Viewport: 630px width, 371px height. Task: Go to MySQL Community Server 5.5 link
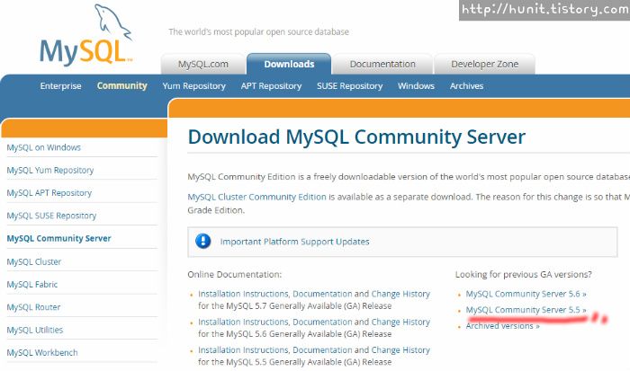click(x=526, y=310)
